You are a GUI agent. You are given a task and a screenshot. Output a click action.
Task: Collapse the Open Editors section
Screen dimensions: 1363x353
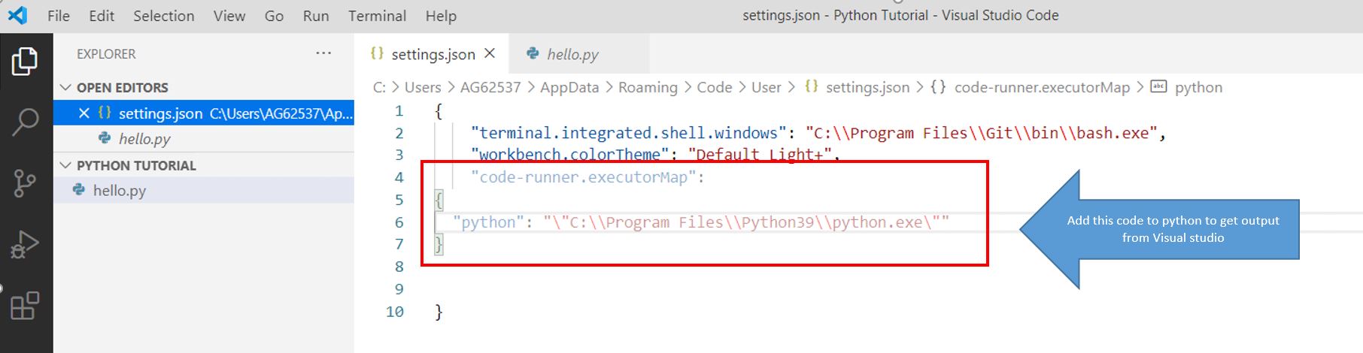point(66,88)
